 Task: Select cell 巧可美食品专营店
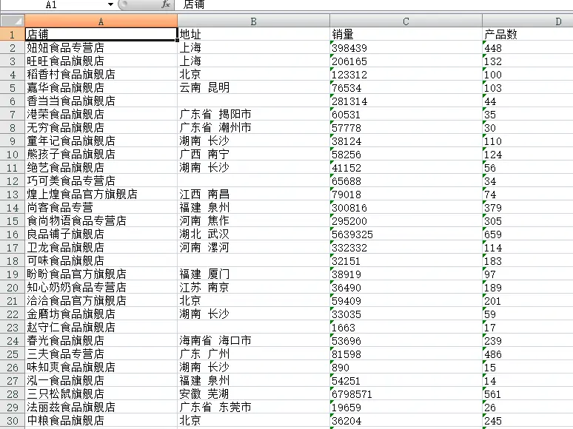point(101,180)
